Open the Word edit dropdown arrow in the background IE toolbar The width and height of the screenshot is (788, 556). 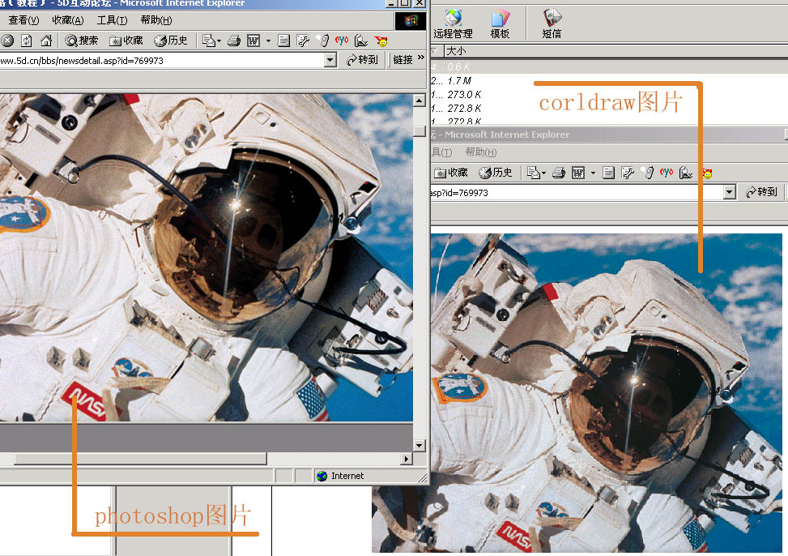[593, 173]
